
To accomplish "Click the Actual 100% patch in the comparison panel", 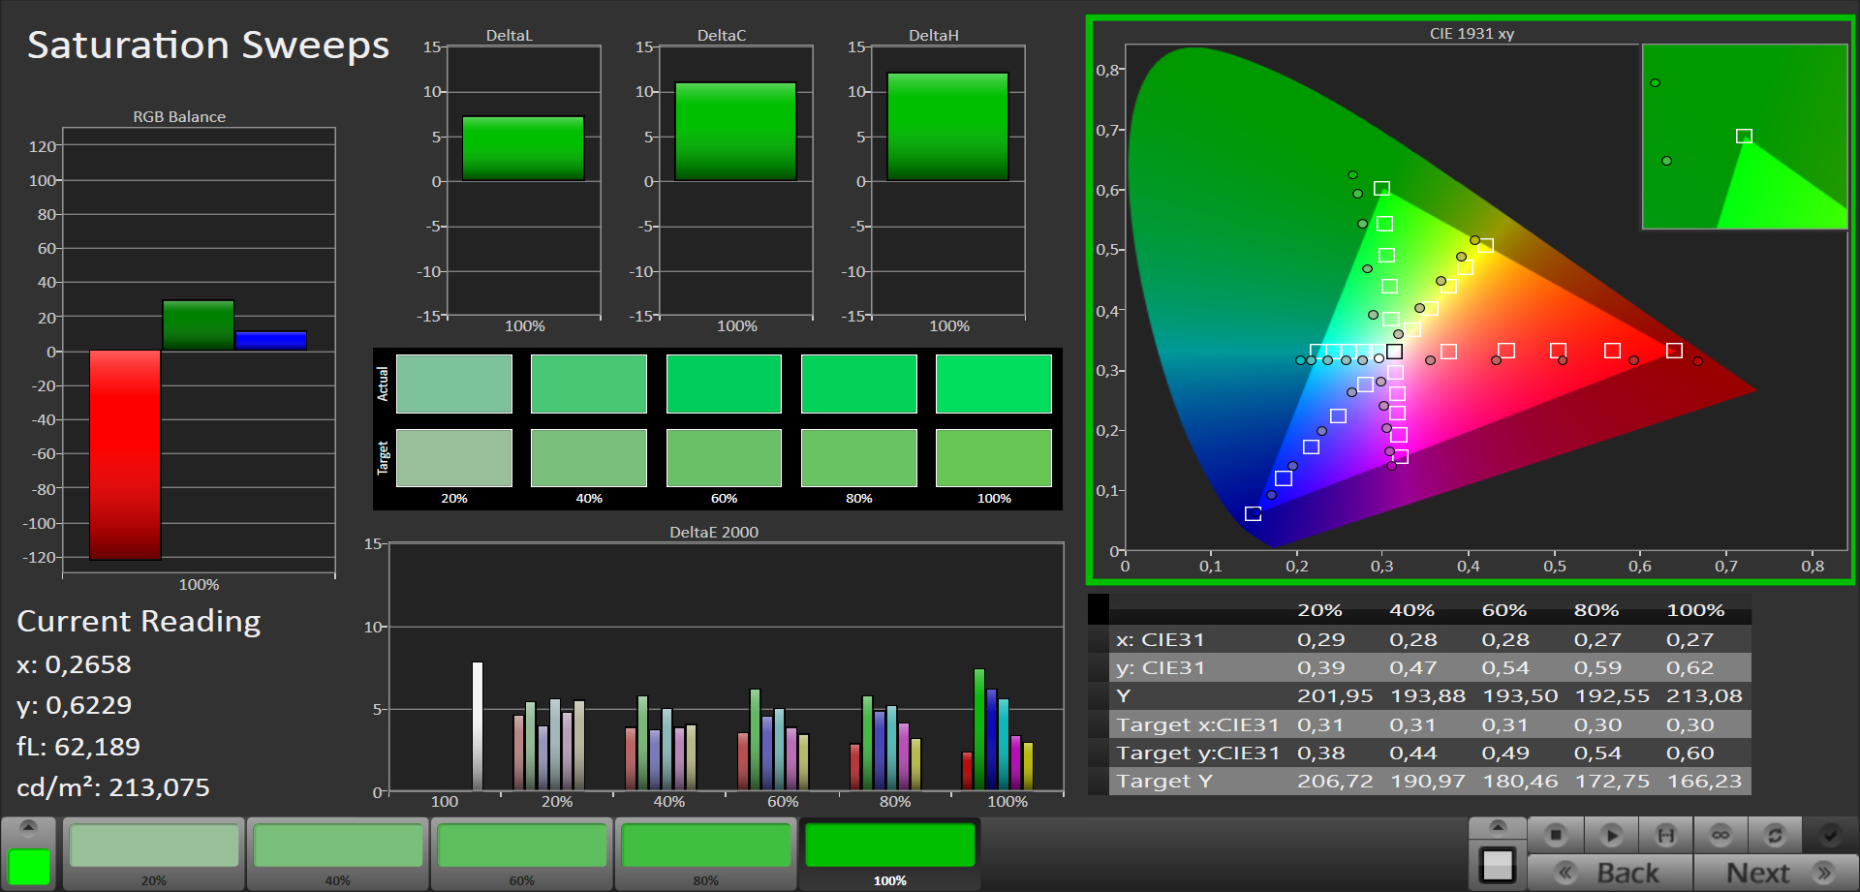I will [994, 384].
